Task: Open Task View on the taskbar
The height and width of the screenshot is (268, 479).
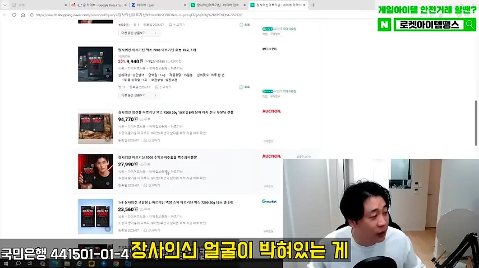Action: point(30,264)
